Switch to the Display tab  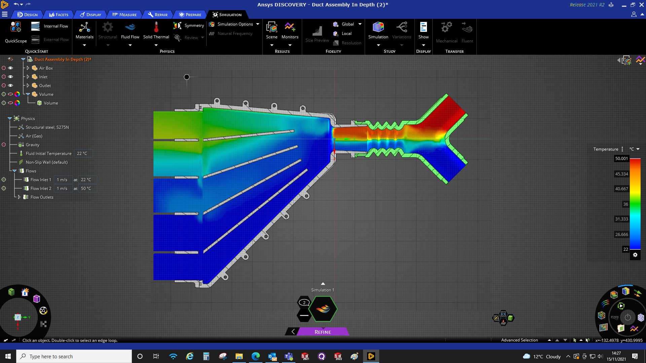[x=90, y=14]
